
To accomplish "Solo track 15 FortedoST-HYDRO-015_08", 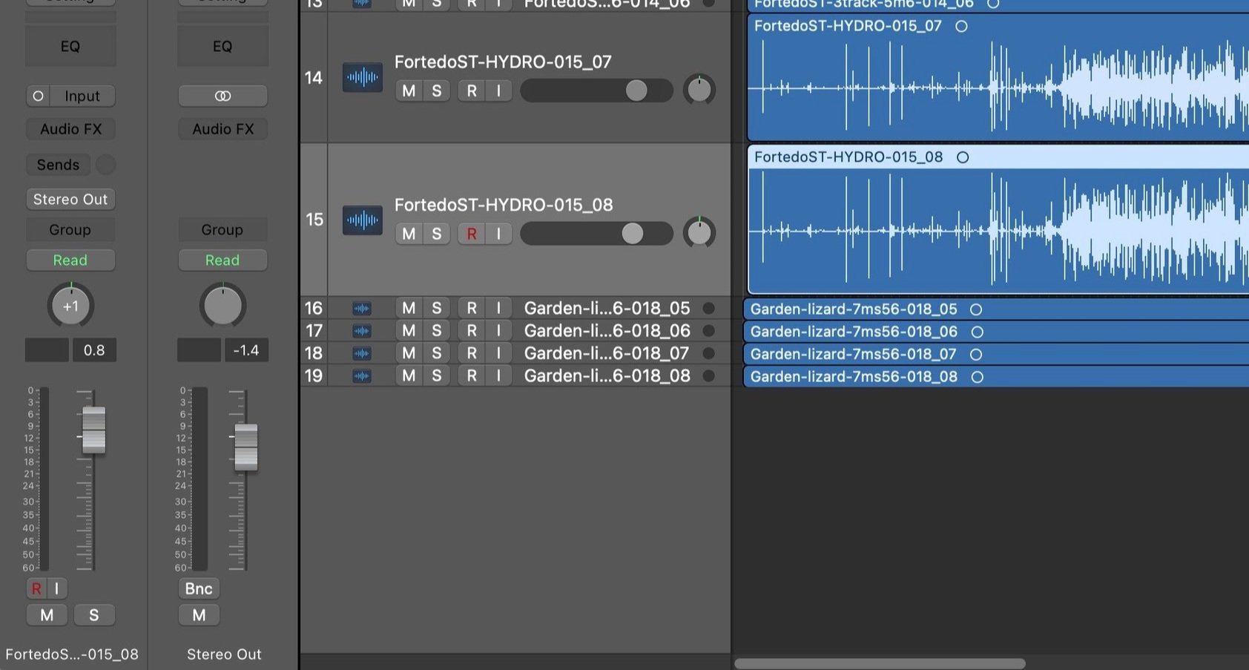I will click(x=437, y=234).
